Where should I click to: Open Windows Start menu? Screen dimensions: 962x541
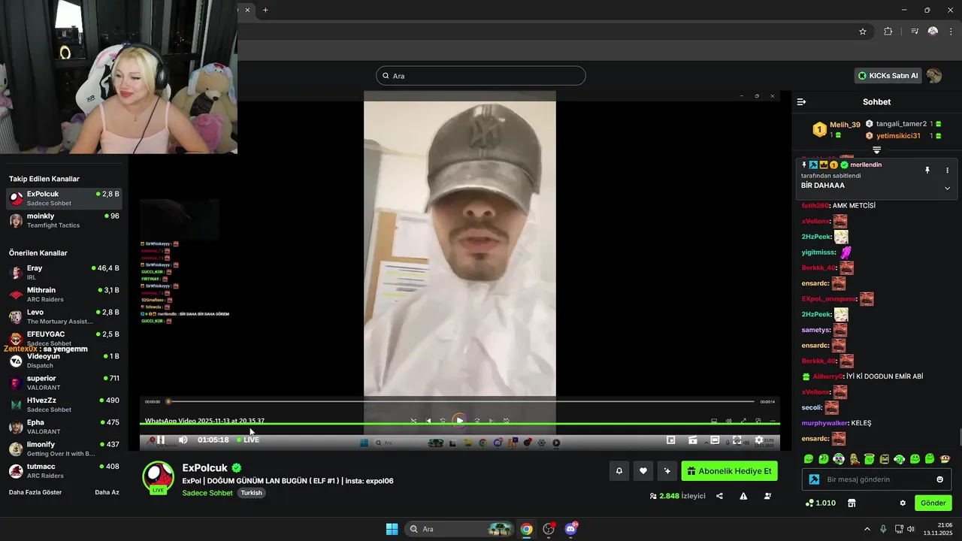tap(392, 529)
